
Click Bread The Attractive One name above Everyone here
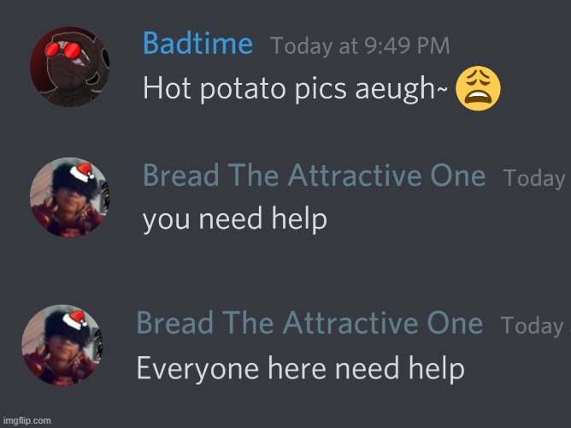pyautogui.click(x=309, y=323)
